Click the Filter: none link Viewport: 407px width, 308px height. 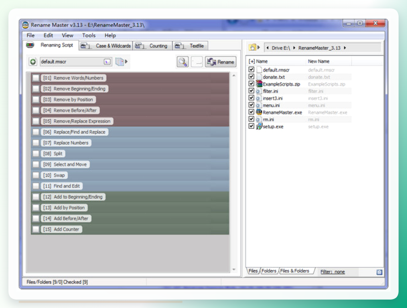pyautogui.click(x=333, y=272)
